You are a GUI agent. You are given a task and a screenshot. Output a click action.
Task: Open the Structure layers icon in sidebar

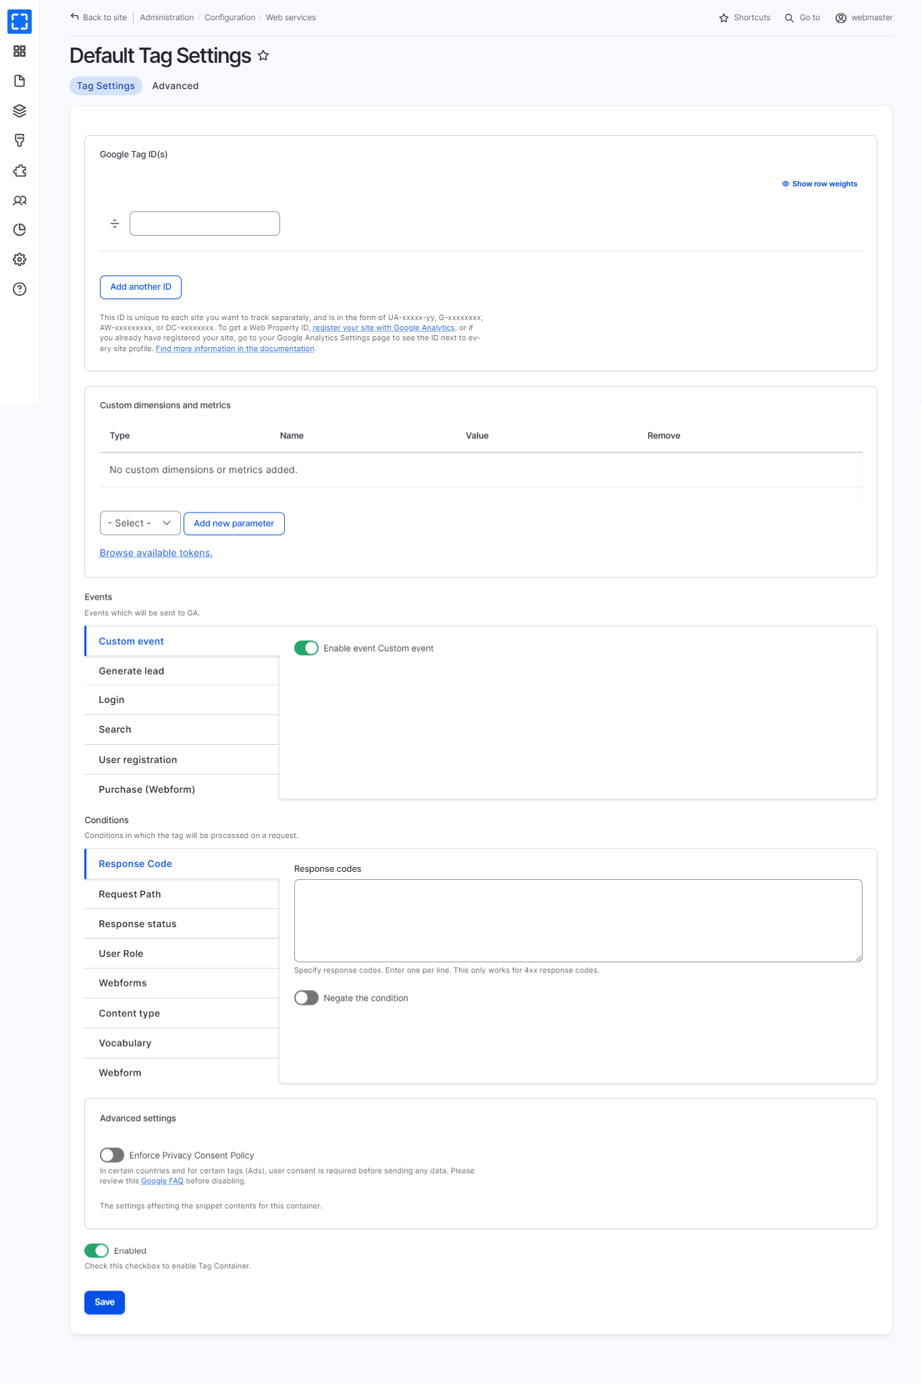click(20, 111)
